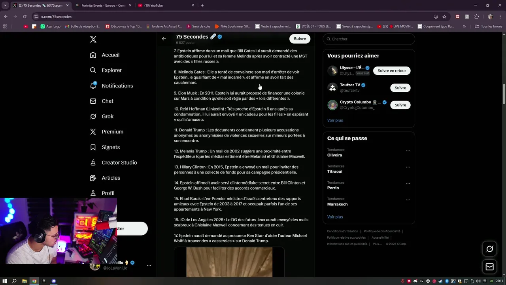The width and height of the screenshot is (506, 285).
Task: Close the 75 Secondes browser tab
Action: [x=67, y=6]
